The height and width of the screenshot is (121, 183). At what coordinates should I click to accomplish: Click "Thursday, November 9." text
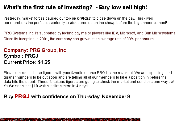[104, 97]
